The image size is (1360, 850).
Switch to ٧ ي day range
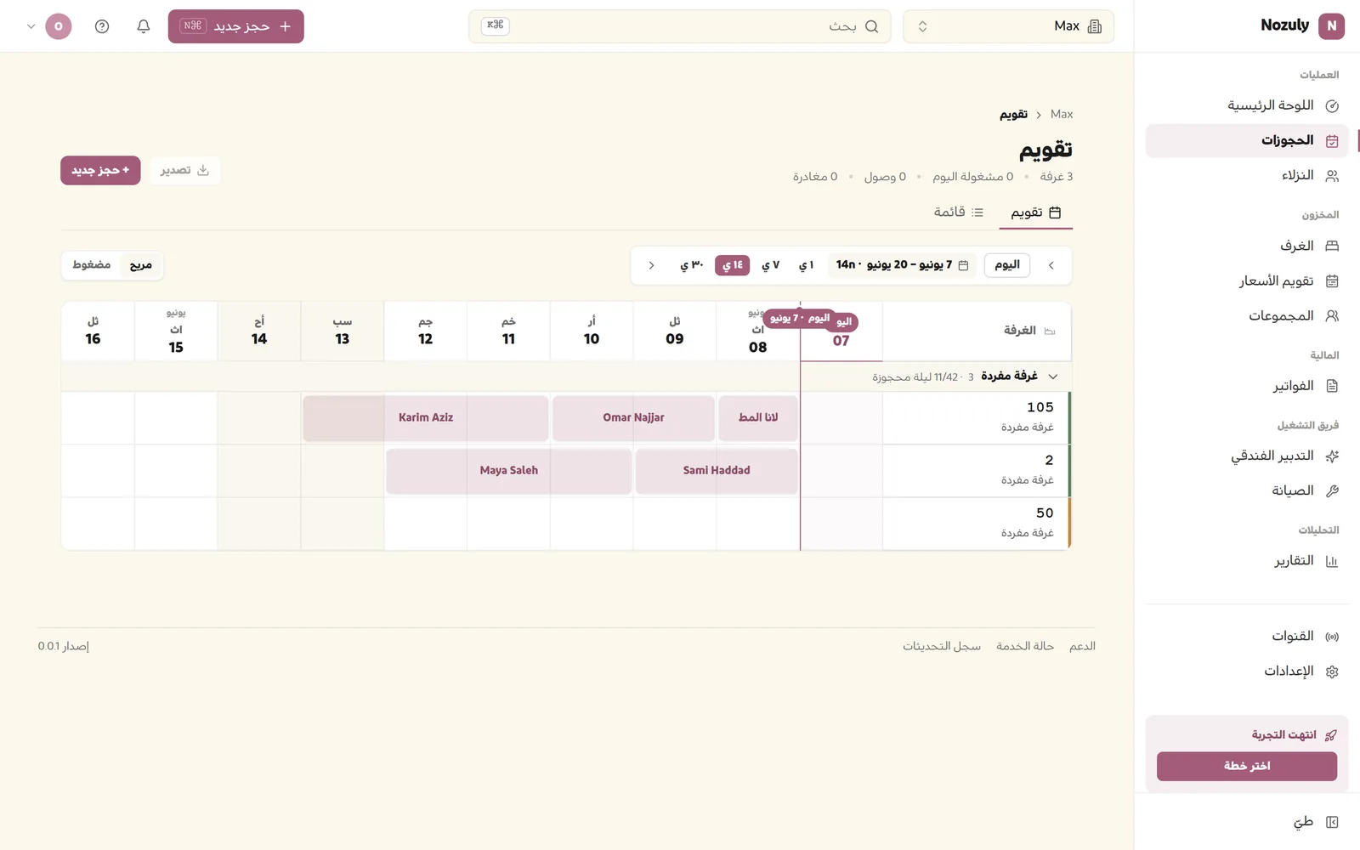(x=771, y=265)
